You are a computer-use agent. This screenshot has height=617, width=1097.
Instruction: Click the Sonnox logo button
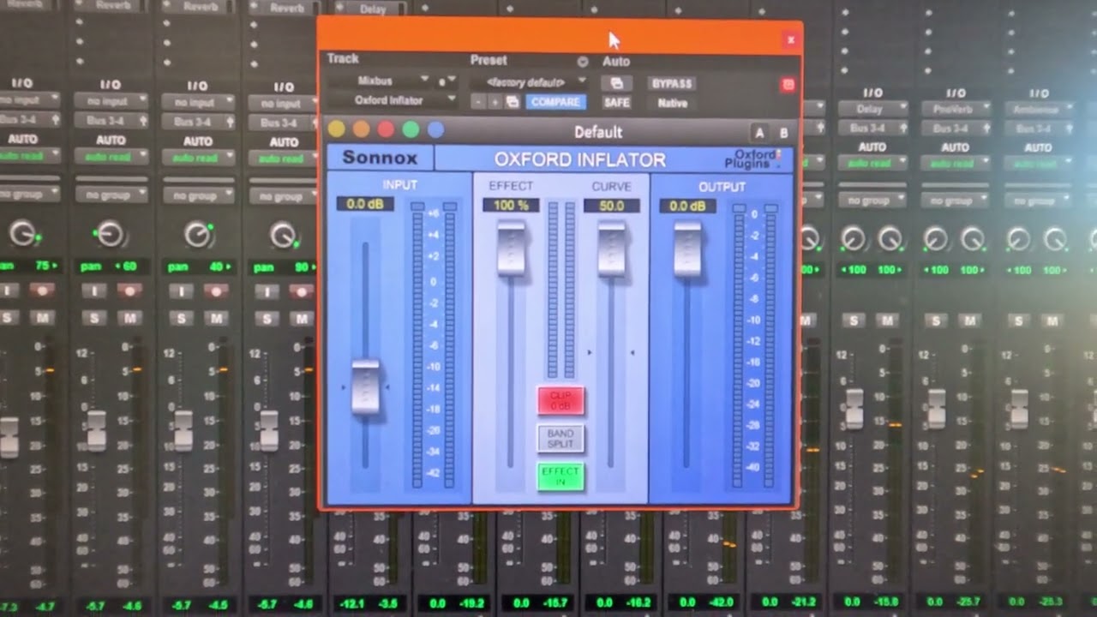pyautogui.click(x=380, y=158)
